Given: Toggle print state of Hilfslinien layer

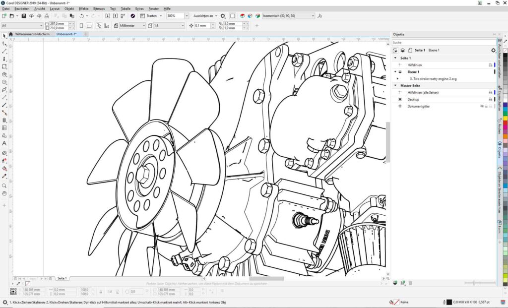Looking at the screenshot, I should coord(491,65).
